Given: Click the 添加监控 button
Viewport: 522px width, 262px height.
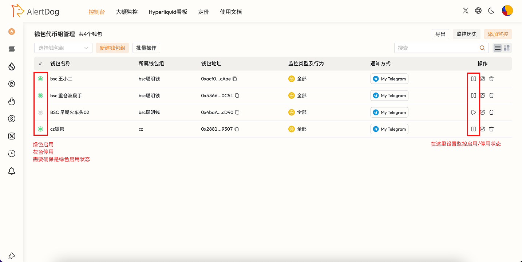Looking at the screenshot, I should (x=498, y=34).
